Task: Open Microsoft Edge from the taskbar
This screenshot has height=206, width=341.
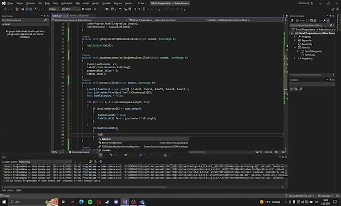Action: click(x=81, y=202)
